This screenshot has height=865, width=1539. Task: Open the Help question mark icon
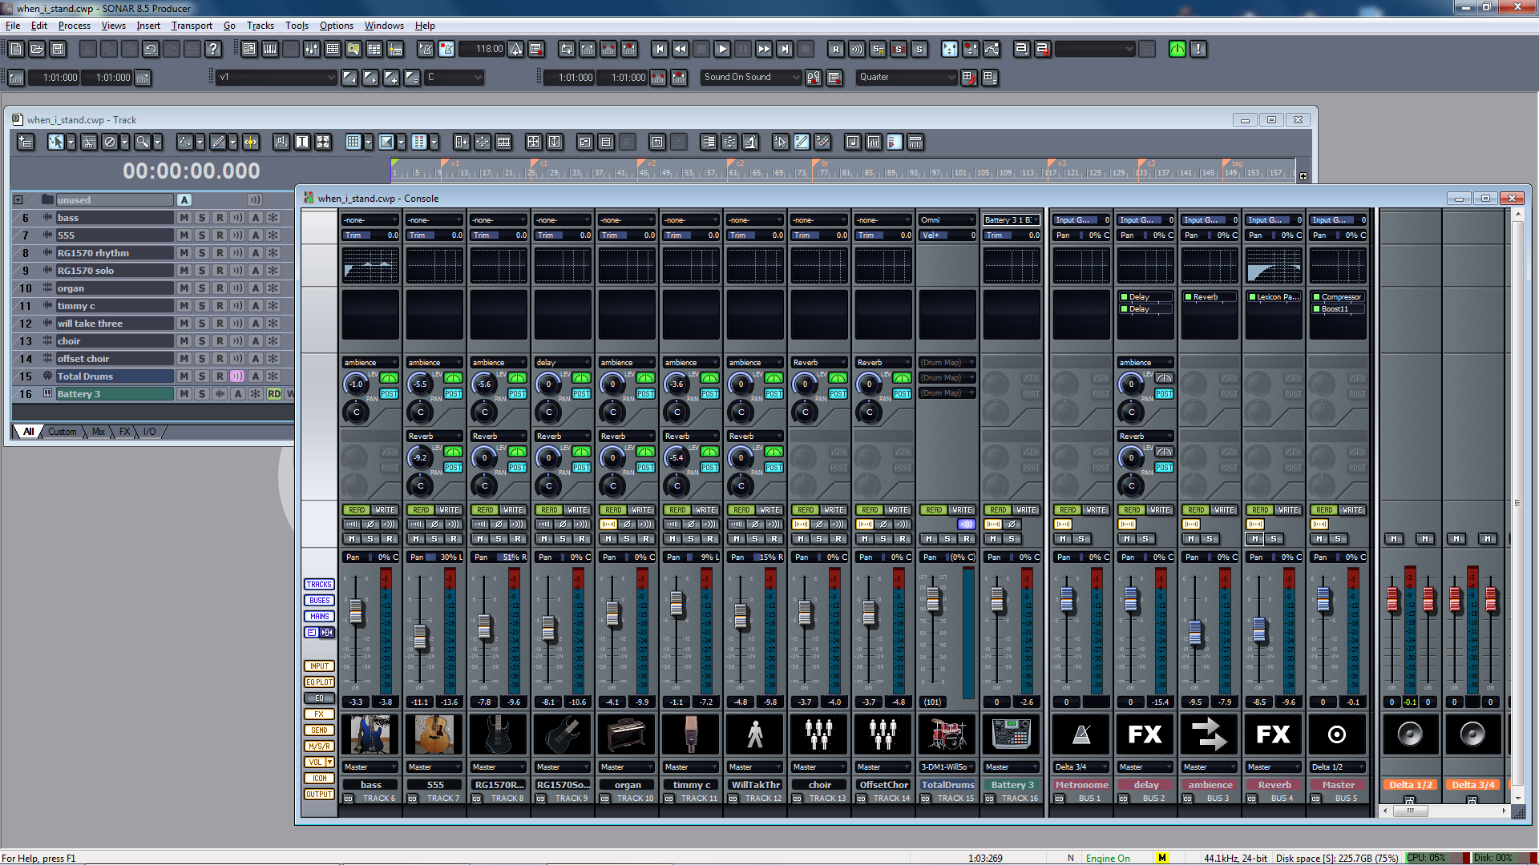tap(213, 49)
